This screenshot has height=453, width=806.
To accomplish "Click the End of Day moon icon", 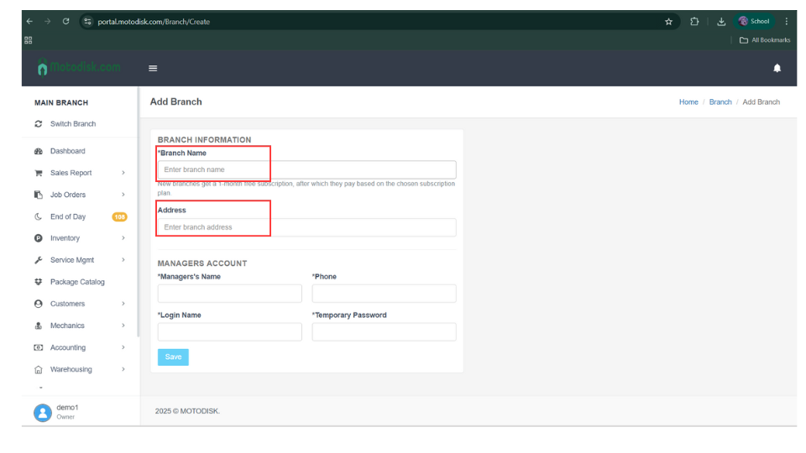I will tap(38, 217).
